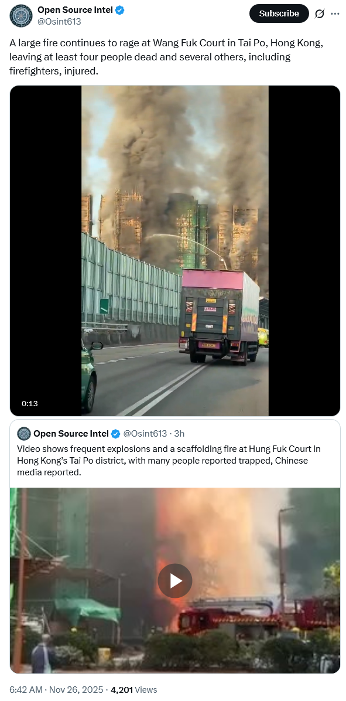View the 4,201 Views count details
The height and width of the screenshot is (701, 346).
pyautogui.click(x=133, y=690)
